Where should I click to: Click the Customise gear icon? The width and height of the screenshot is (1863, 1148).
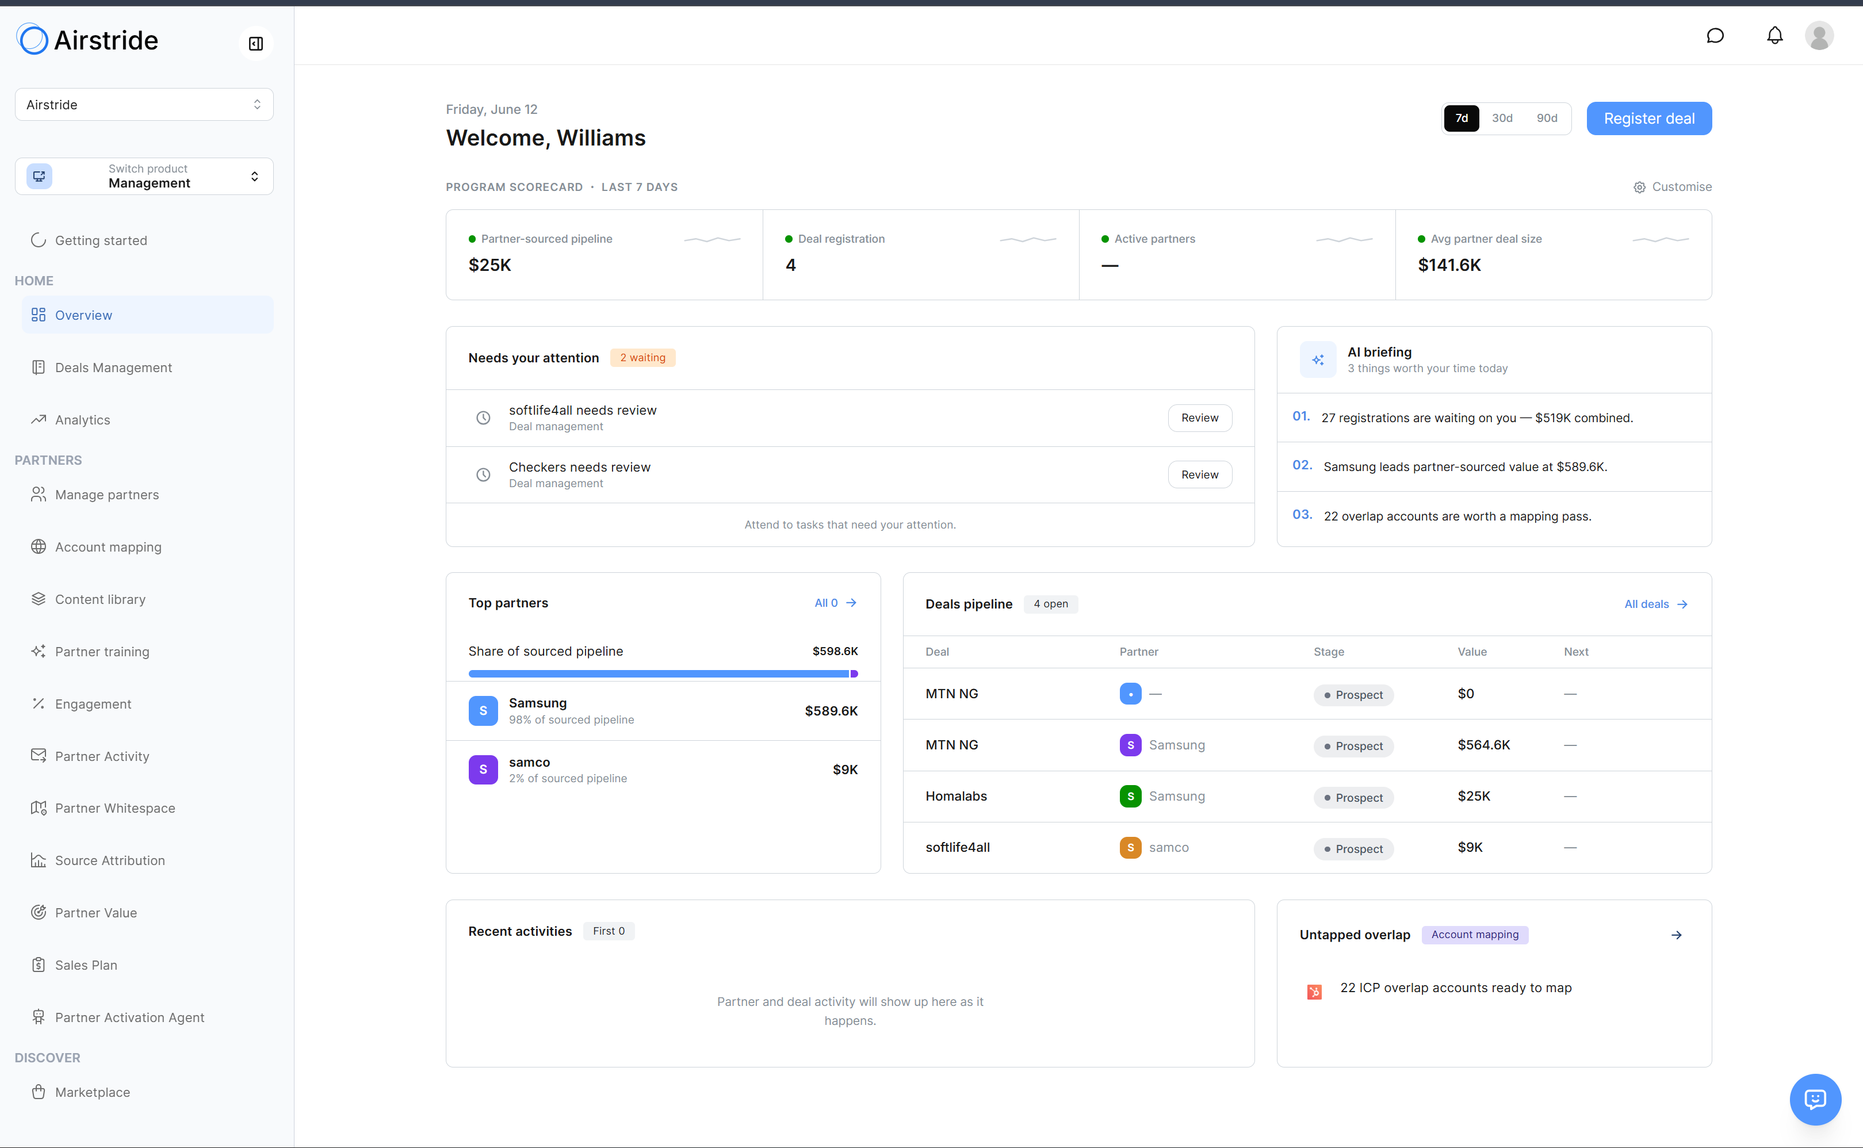pyautogui.click(x=1639, y=187)
